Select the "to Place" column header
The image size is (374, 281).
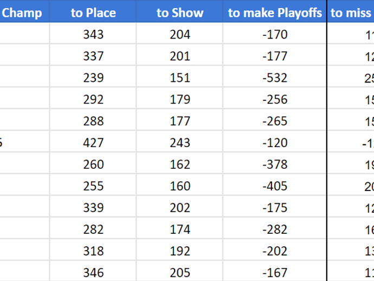point(93,12)
